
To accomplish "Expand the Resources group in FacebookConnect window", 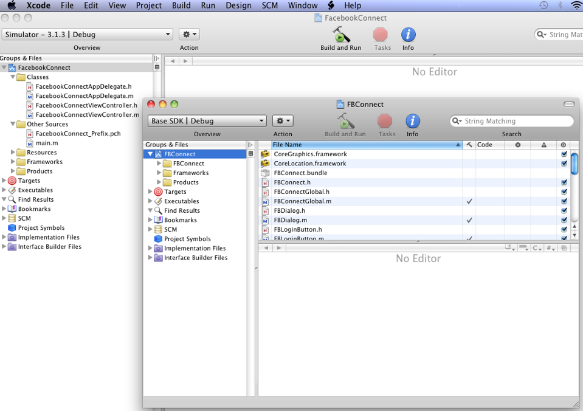I will (13, 152).
